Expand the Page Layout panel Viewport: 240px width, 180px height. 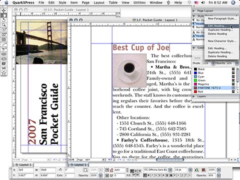[194, 11]
